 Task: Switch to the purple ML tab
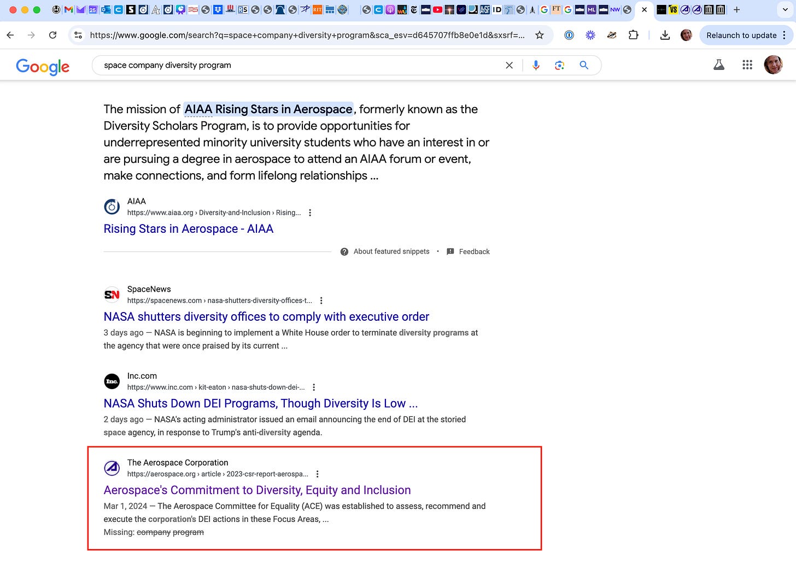(x=592, y=9)
